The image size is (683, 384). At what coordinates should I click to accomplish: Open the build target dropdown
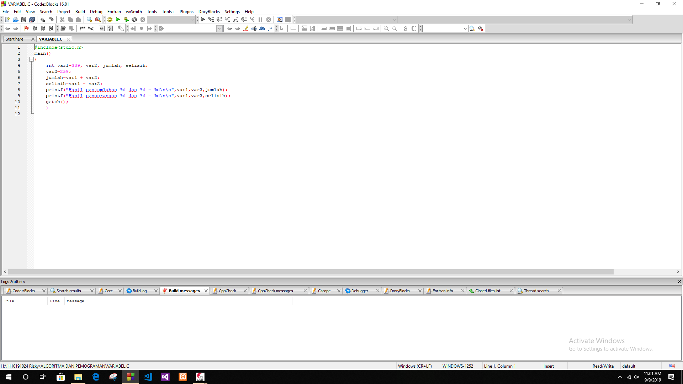[192, 20]
